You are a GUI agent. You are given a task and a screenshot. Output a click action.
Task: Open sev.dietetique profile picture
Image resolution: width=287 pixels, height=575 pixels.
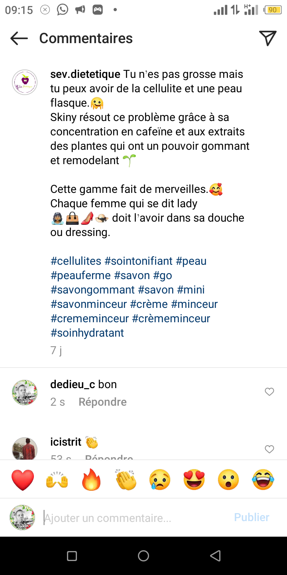point(25,82)
